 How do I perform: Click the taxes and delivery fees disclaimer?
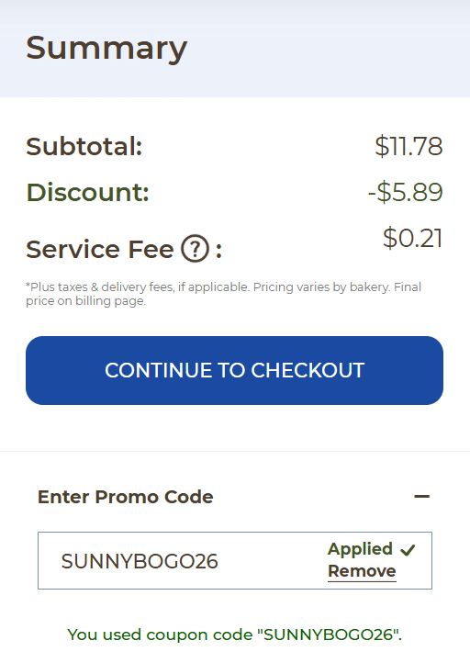224,294
